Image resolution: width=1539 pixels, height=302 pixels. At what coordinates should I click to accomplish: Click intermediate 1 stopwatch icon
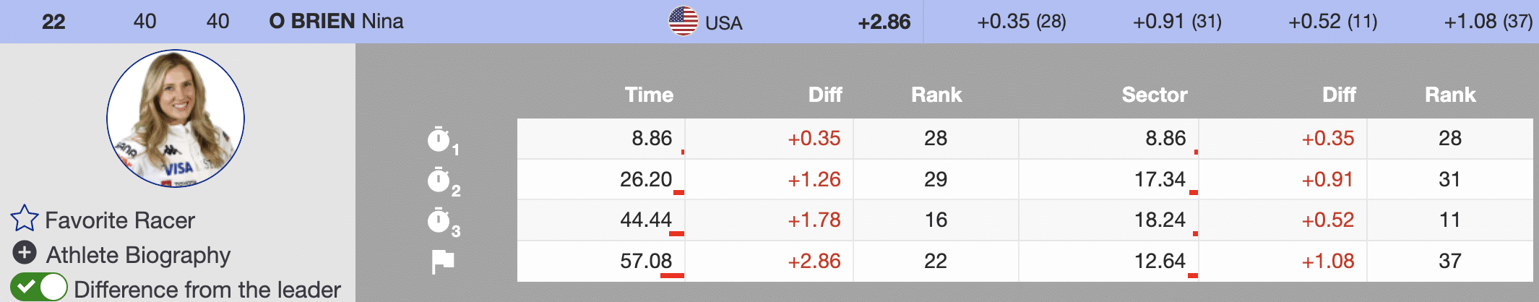point(439,139)
